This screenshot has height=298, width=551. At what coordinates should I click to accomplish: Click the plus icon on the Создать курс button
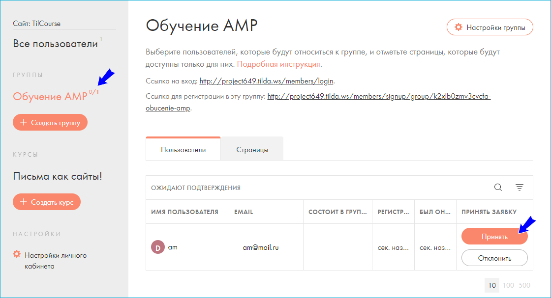tap(23, 202)
